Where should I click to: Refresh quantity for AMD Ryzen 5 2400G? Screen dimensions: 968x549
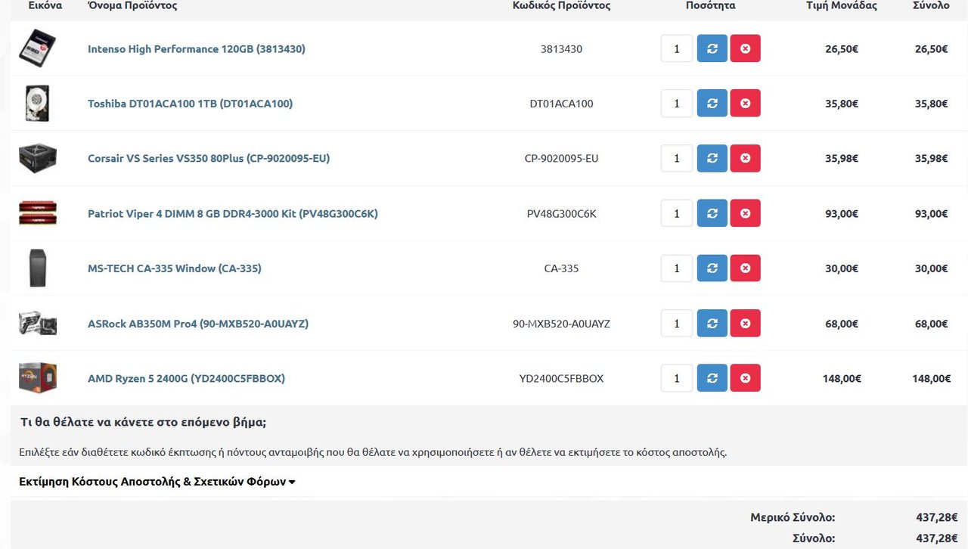pos(712,378)
